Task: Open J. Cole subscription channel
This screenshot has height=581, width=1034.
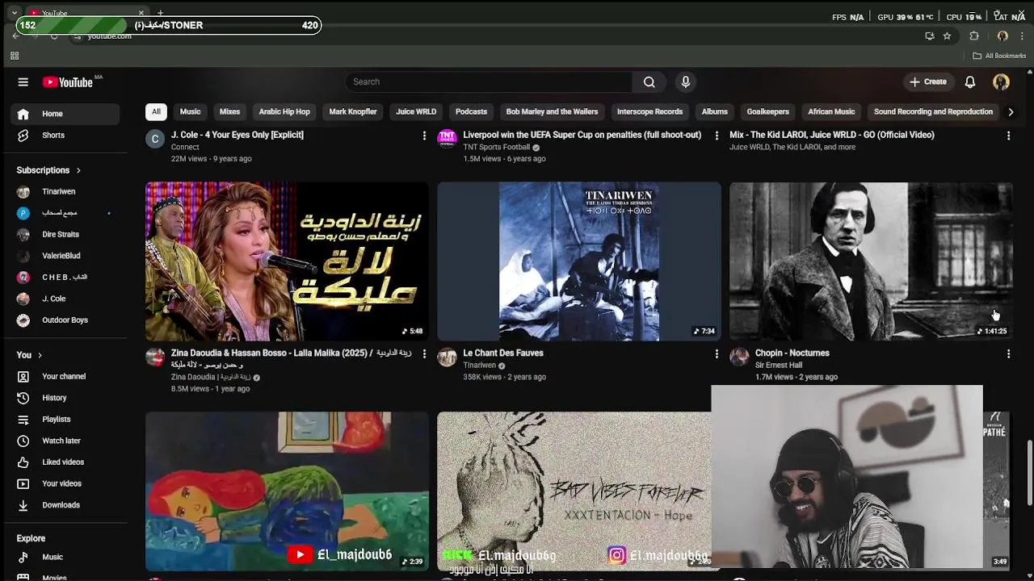Action: 66,299
